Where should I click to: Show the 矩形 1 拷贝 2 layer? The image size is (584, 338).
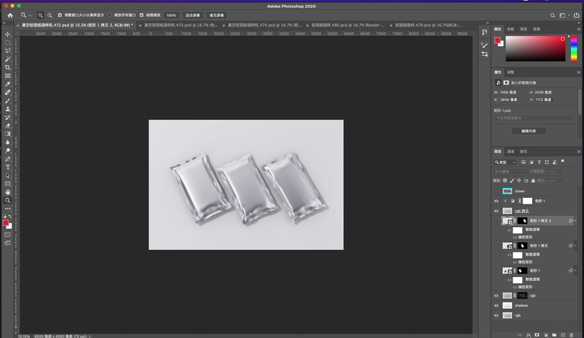[496, 221]
